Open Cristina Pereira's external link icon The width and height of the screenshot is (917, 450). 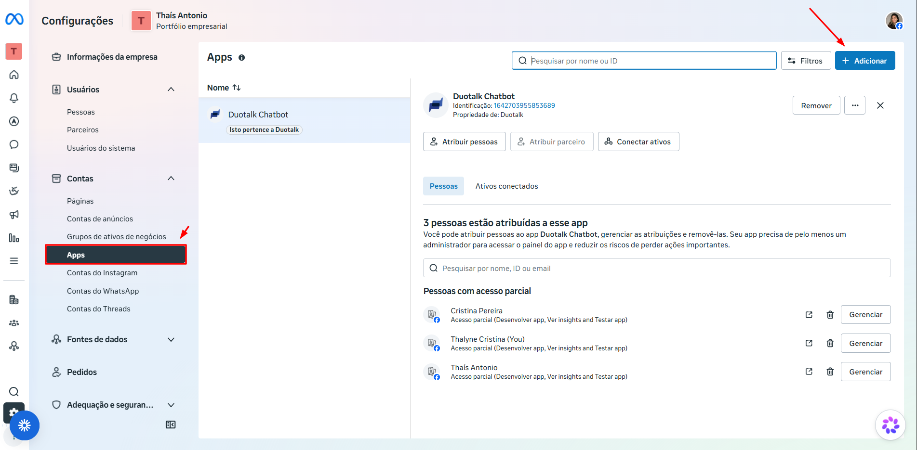(809, 315)
